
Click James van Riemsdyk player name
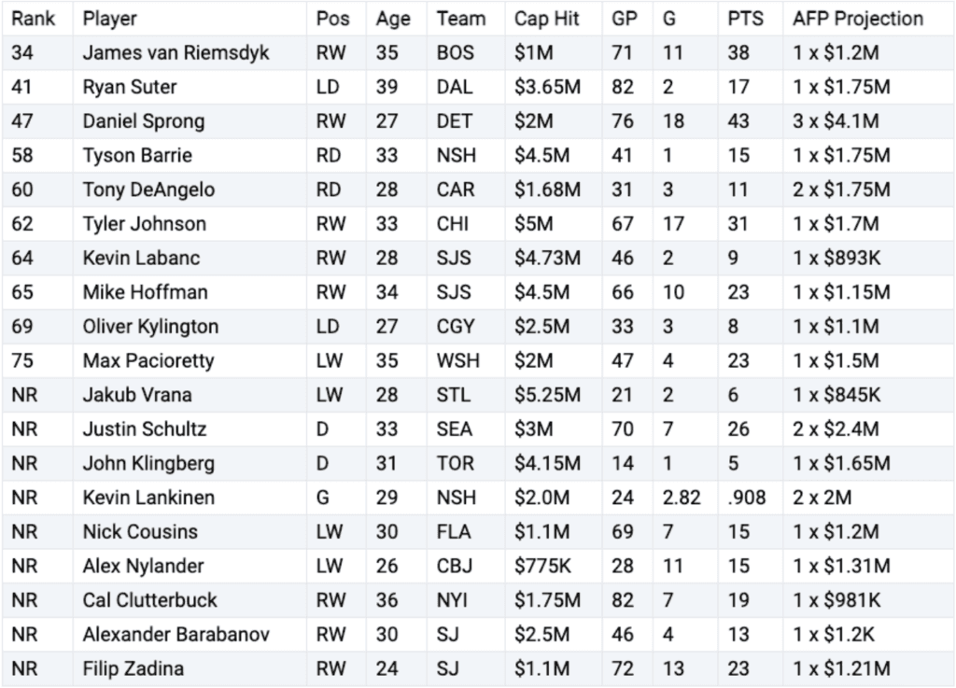[176, 53]
